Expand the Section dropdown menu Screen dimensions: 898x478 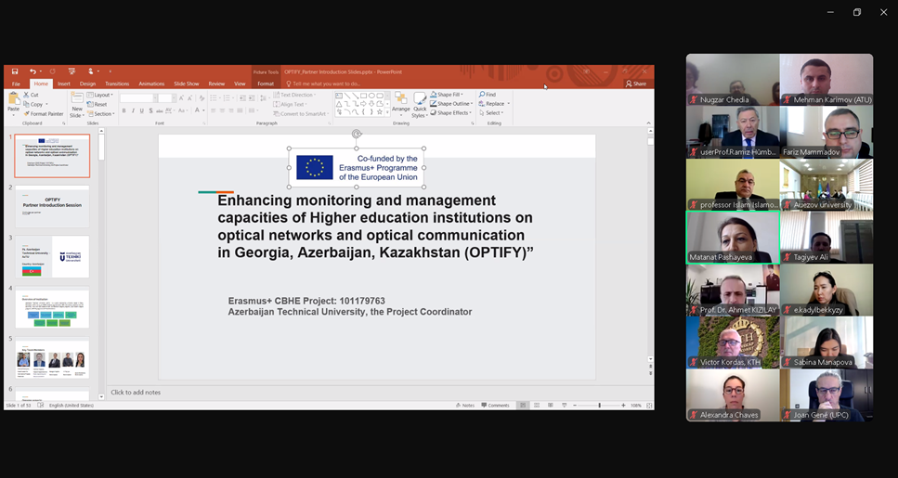[102, 113]
